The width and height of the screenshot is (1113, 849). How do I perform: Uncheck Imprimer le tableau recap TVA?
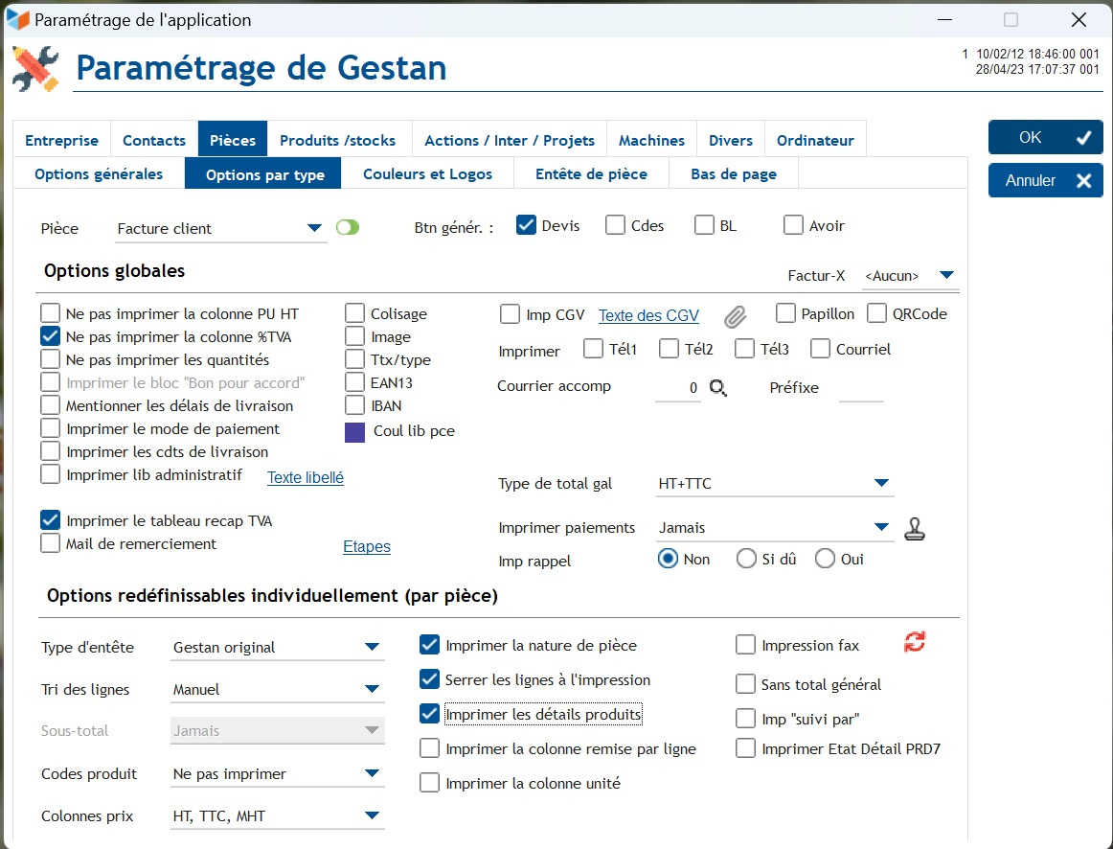pyautogui.click(x=51, y=520)
